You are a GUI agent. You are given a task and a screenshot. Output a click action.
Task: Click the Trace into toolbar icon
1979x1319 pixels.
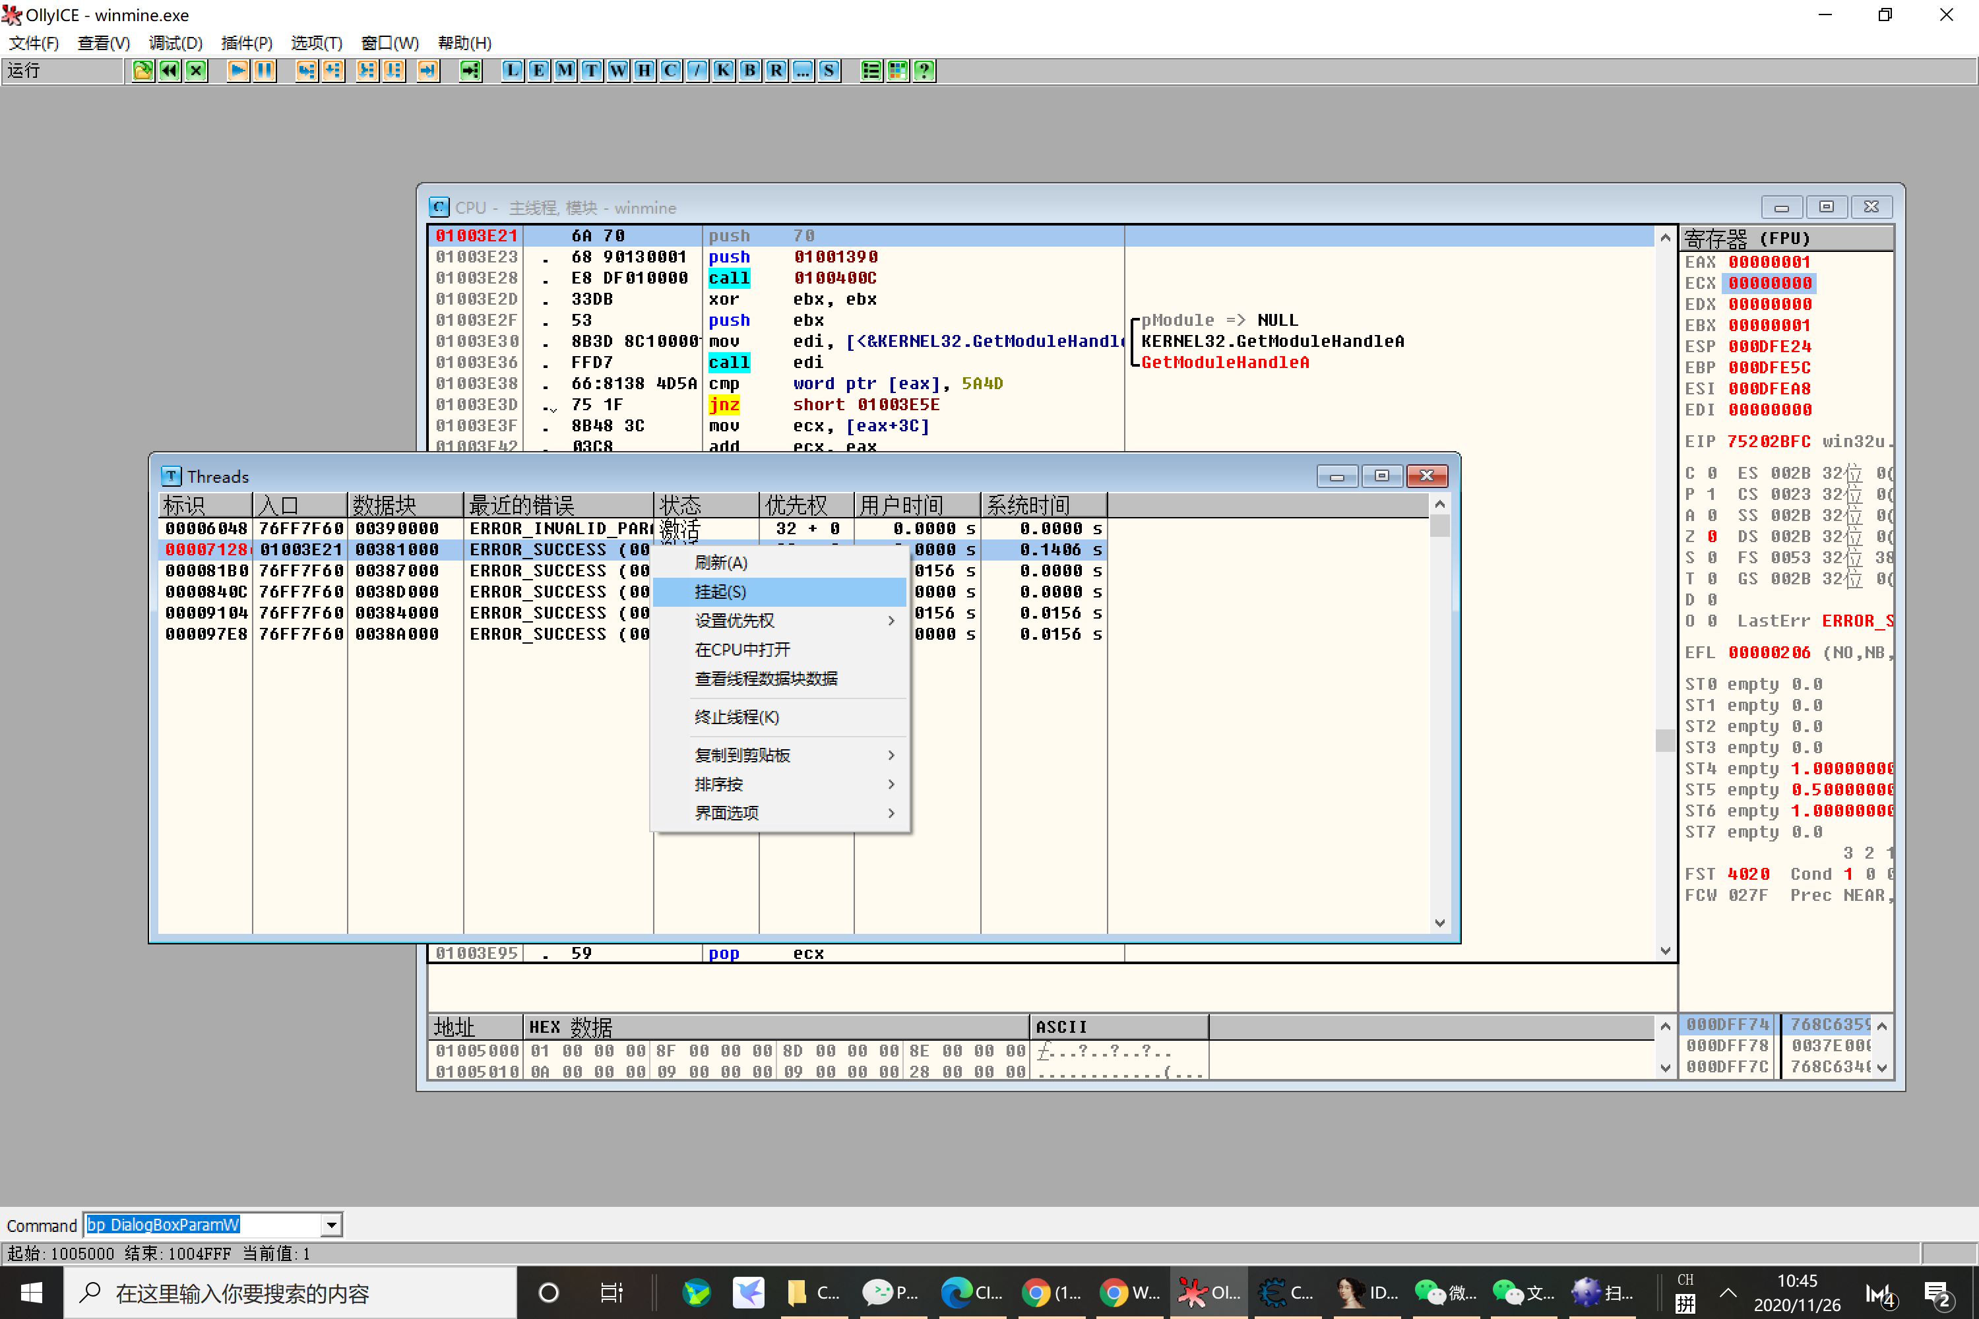click(367, 71)
